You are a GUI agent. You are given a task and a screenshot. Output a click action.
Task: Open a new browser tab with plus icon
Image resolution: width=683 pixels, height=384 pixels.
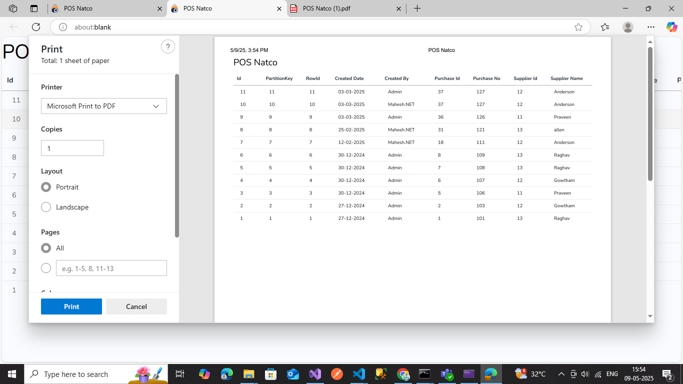pyautogui.click(x=417, y=8)
